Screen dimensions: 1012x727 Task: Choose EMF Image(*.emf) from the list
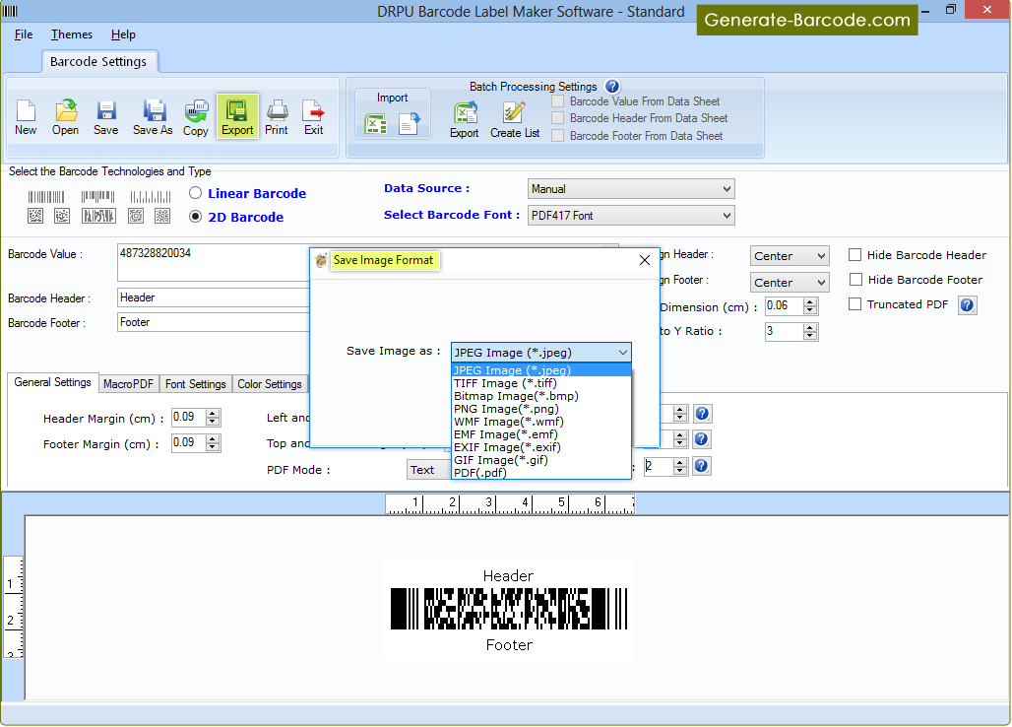[x=540, y=434]
